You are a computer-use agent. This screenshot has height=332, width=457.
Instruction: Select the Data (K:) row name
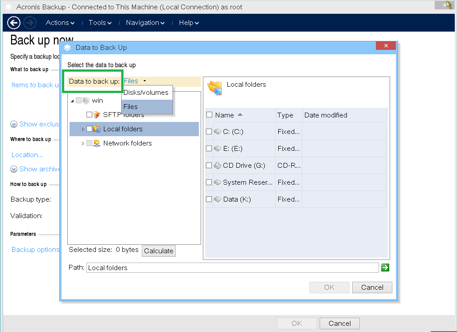(x=237, y=199)
